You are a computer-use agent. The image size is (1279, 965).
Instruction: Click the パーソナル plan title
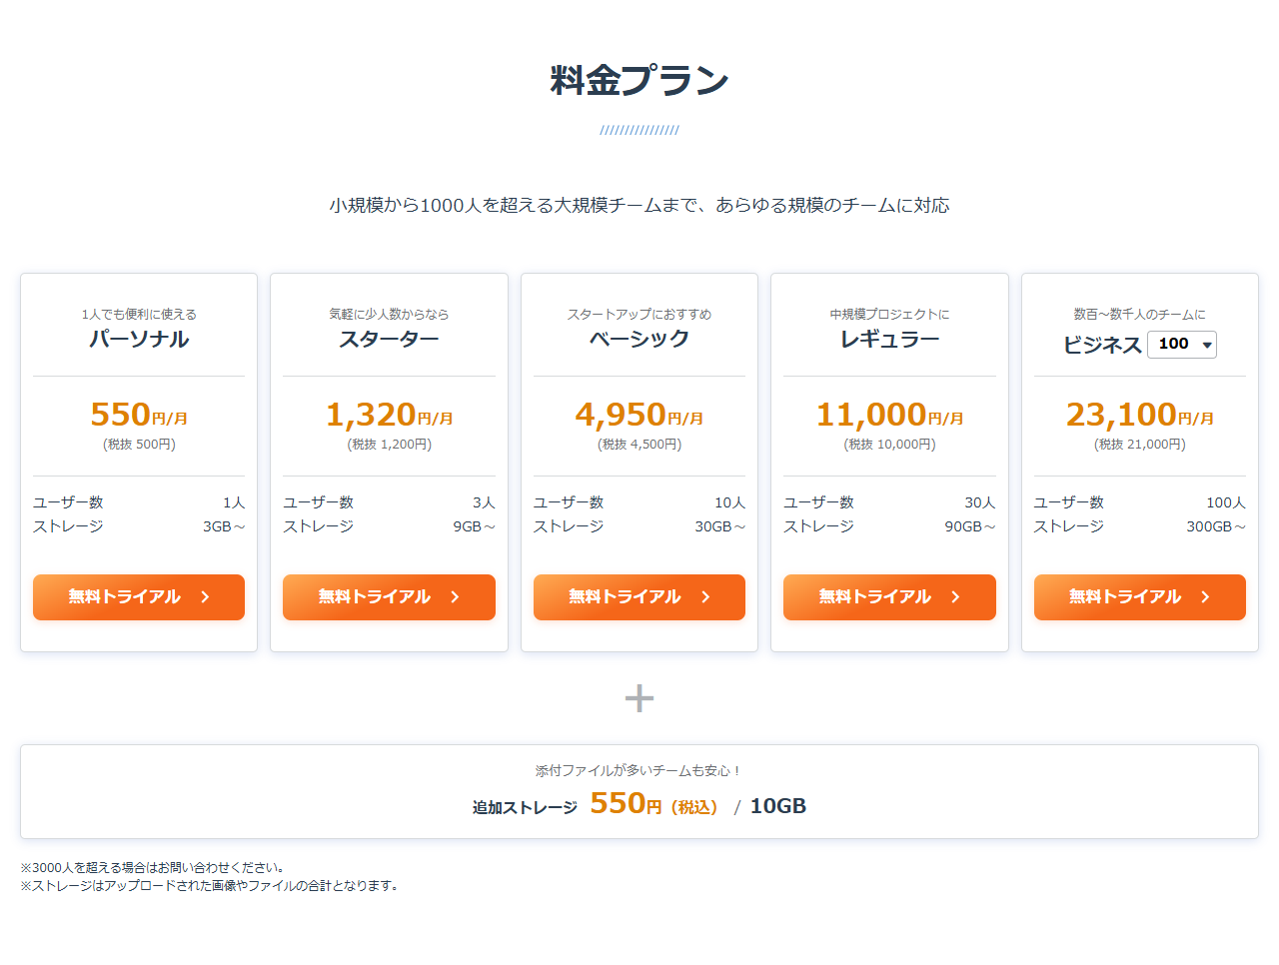pyautogui.click(x=139, y=339)
